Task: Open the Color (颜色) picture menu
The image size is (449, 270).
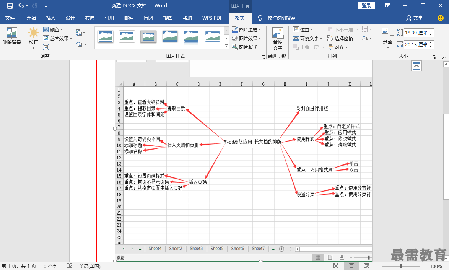Action: 53,29
